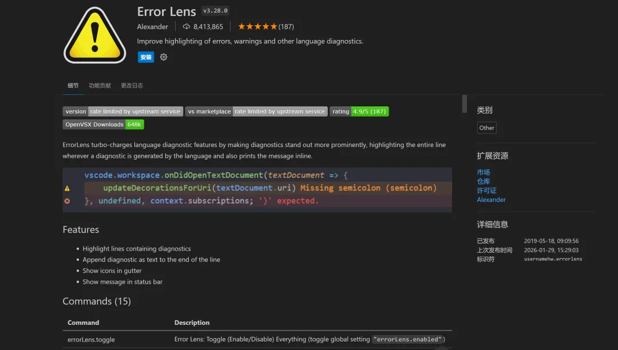The image size is (618, 350).
Task: Click the five-star rating icons
Action: (257, 26)
